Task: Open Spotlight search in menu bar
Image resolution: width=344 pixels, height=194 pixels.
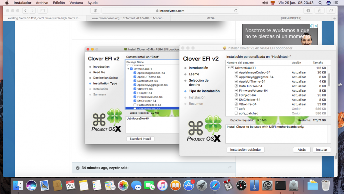Action: (320, 3)
